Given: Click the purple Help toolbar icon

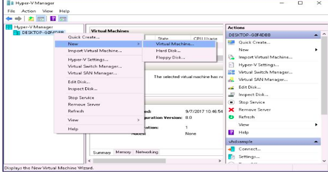Looking at the screenshot, I should point(53,18).
